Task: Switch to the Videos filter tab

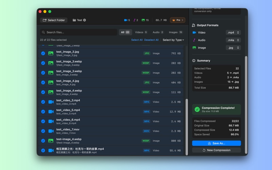Action: (141, 32)
